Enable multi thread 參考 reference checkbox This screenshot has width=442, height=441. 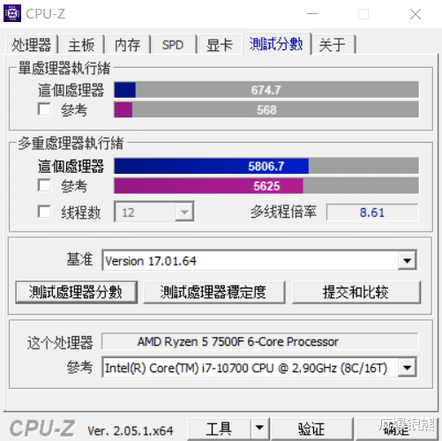[x=44, y=185]
